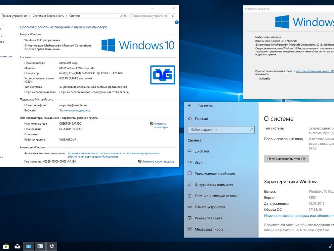Refresh the Control Panel address bar
Viewport: 334px width, 251px height.
tap(125, 16)
